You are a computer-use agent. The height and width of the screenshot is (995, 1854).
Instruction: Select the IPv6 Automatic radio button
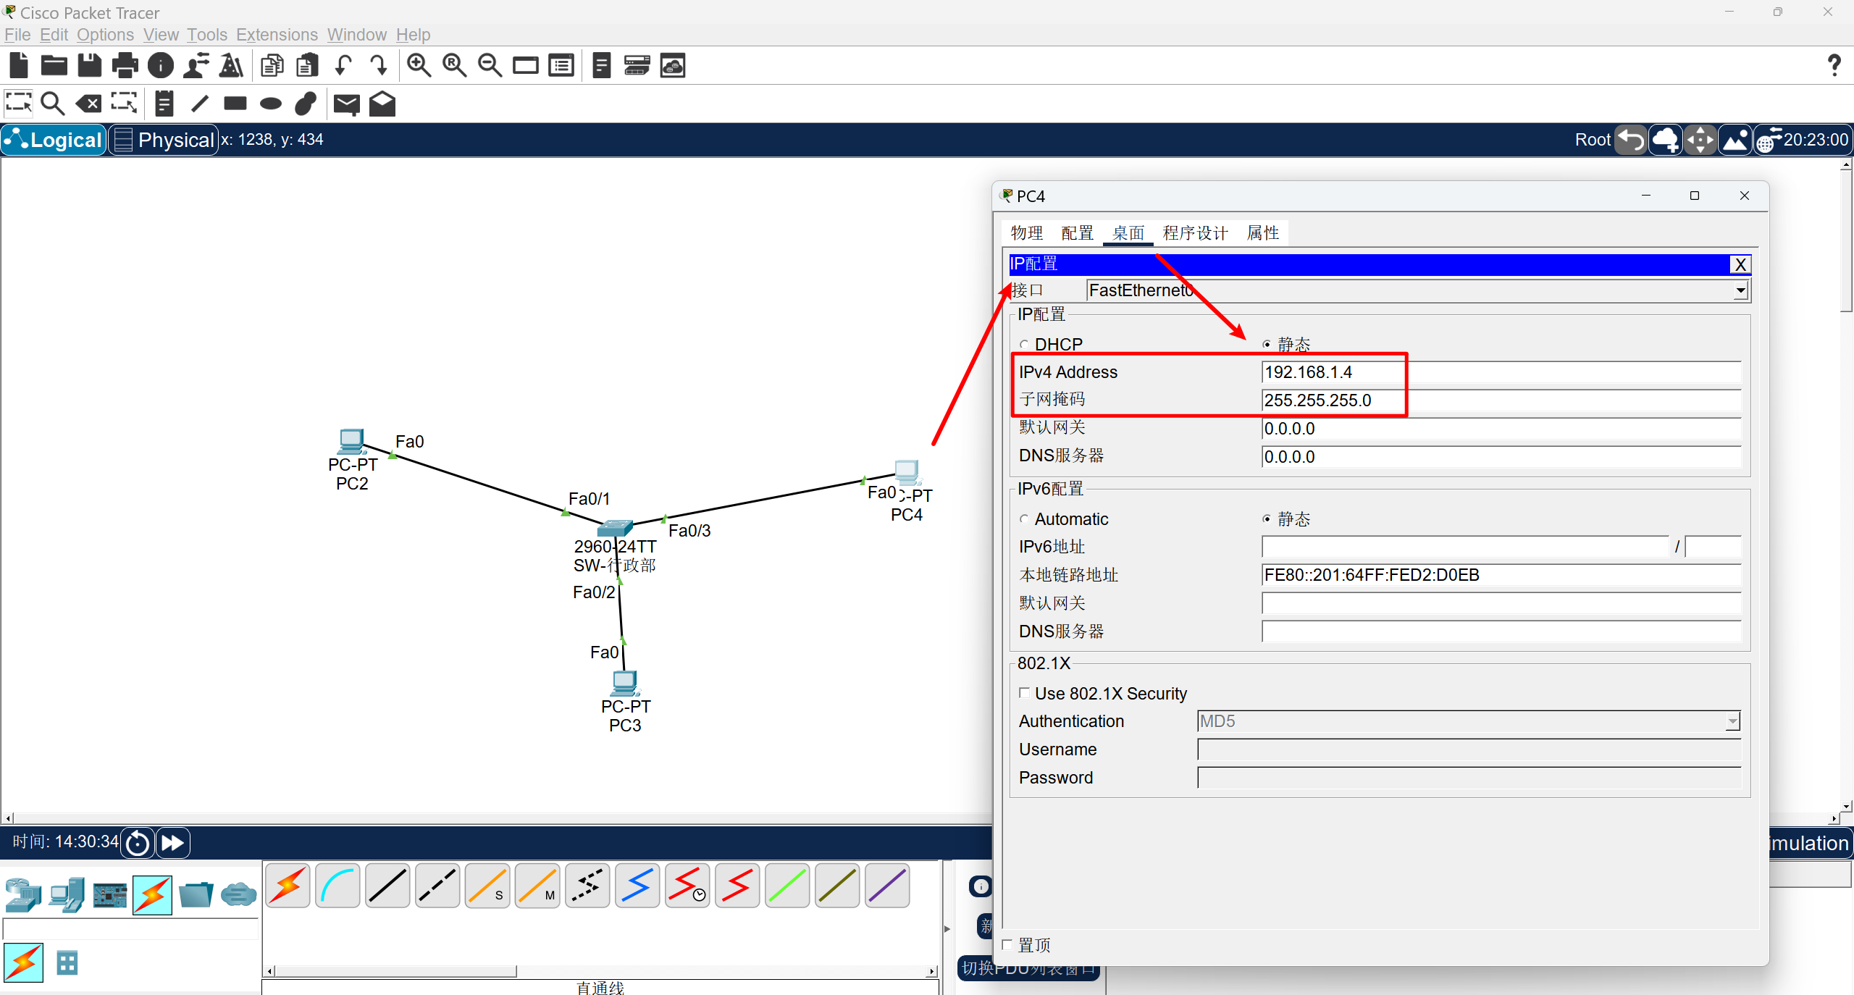(x=1024, y=519)
